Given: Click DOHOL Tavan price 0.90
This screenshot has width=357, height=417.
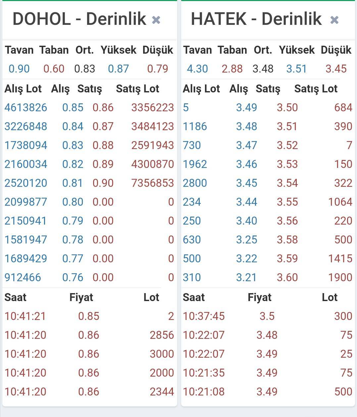Looking at the screenshot, I should click(x=19, y=69).
